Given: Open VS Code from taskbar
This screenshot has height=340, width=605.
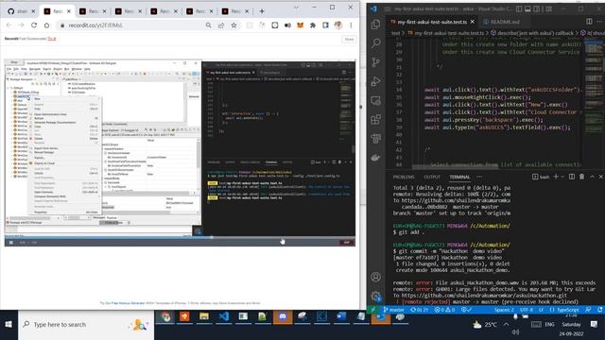Looking at the screenshot, I should tap(223, 317).
